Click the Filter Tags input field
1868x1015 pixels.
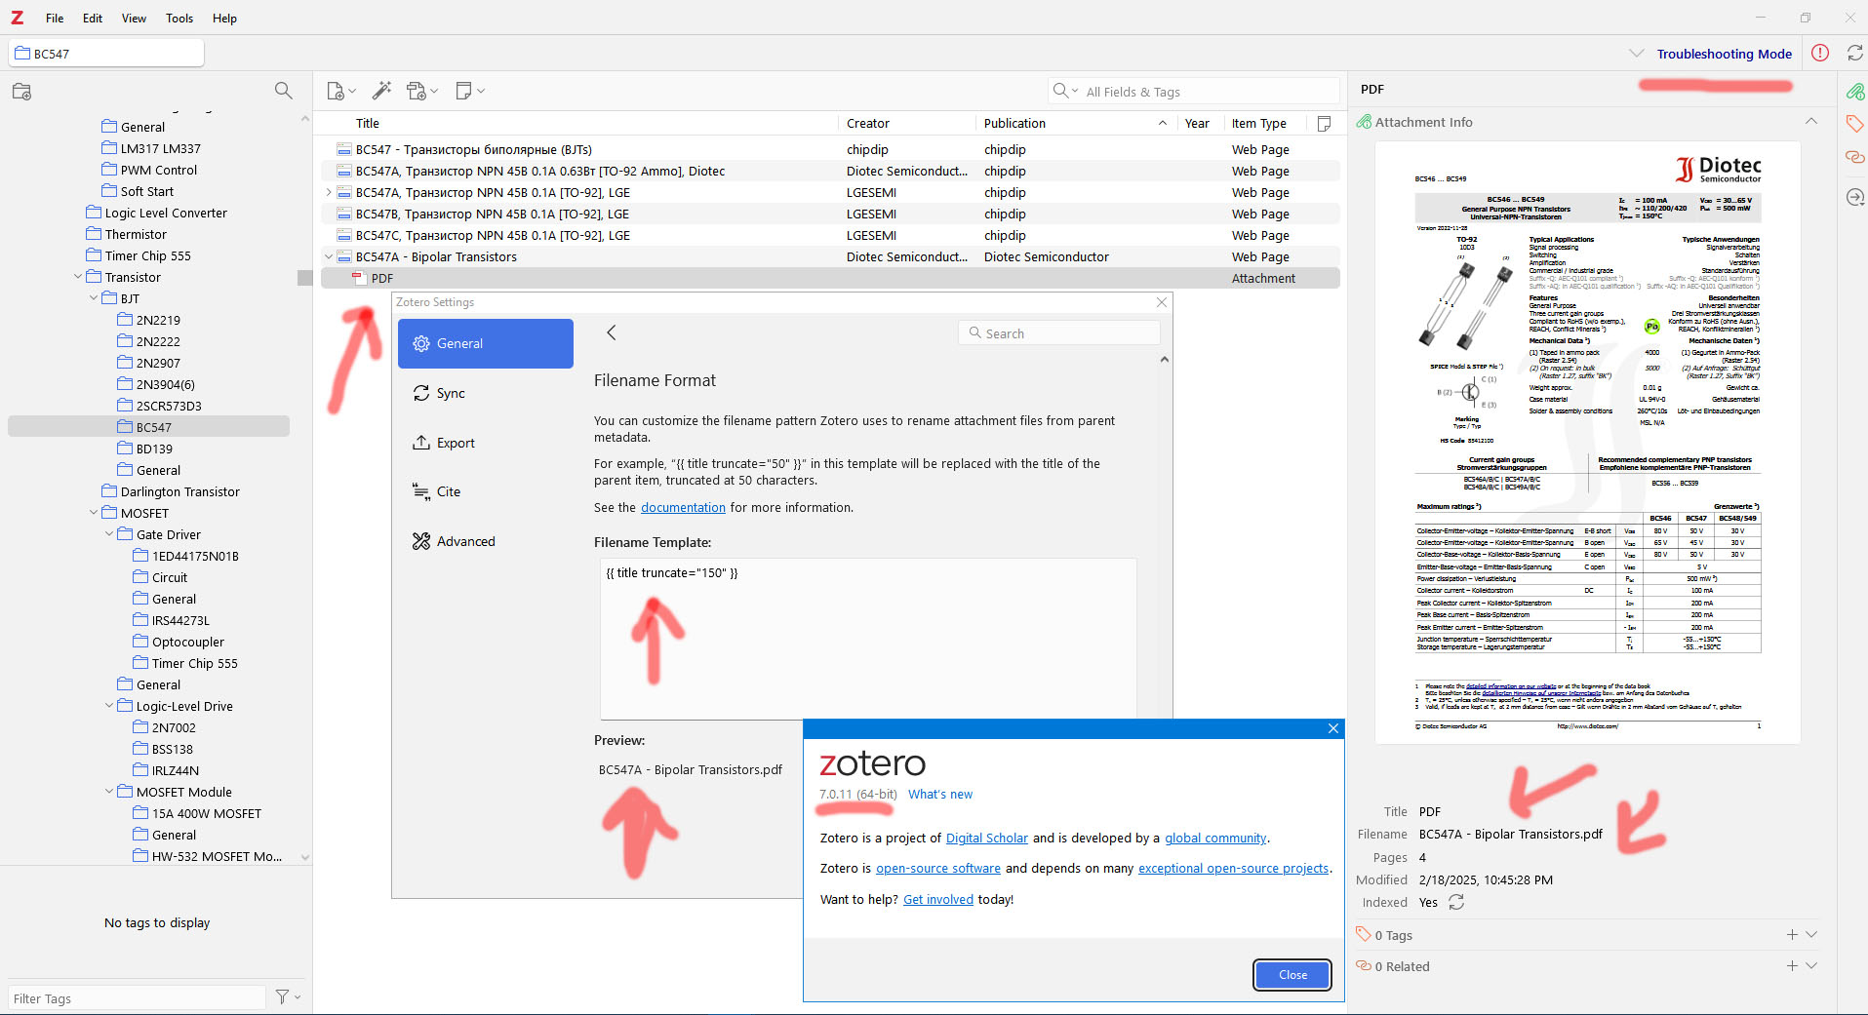point(137,997)
